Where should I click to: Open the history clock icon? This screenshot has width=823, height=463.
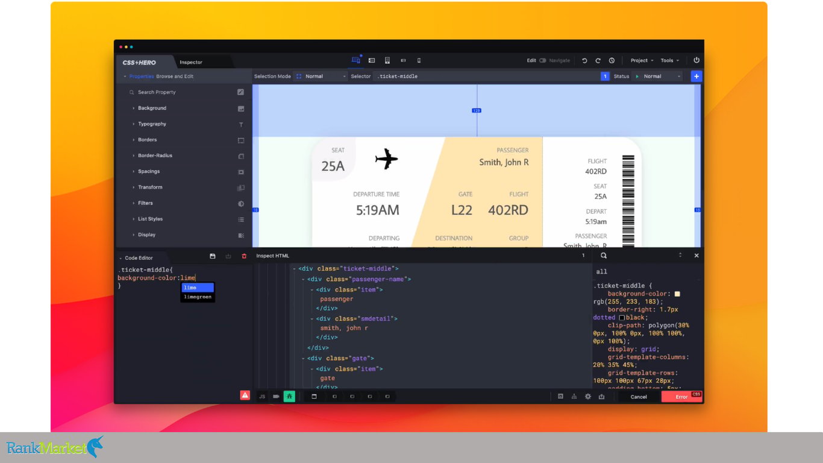[x=612, y=60]
